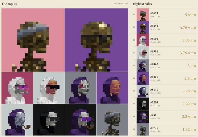Click the small thumbnail beside #4316
The width and height of the screenshot is (198, 137).
click(x=143, y=79)
